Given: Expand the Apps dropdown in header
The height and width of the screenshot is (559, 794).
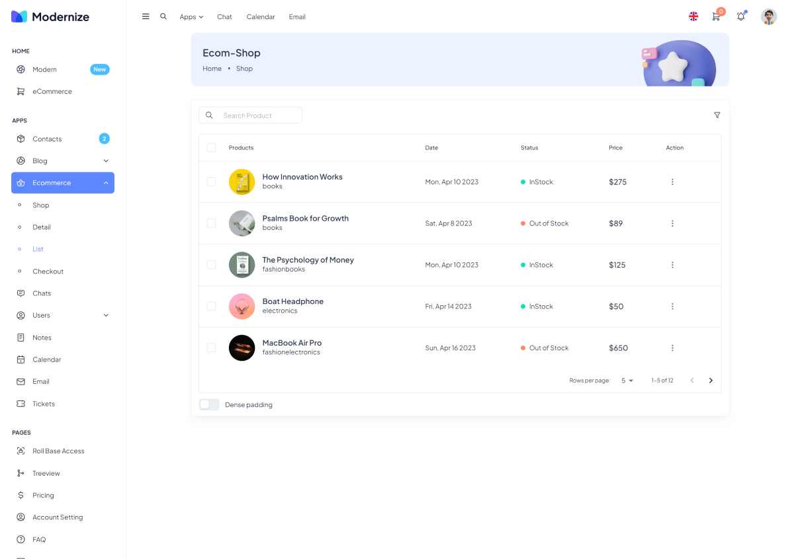Looking at the screenshot, I should click(x=191, y=17).
